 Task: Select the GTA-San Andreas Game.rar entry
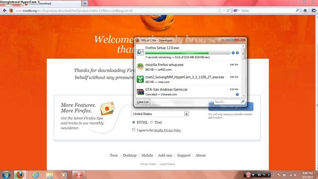188,91
